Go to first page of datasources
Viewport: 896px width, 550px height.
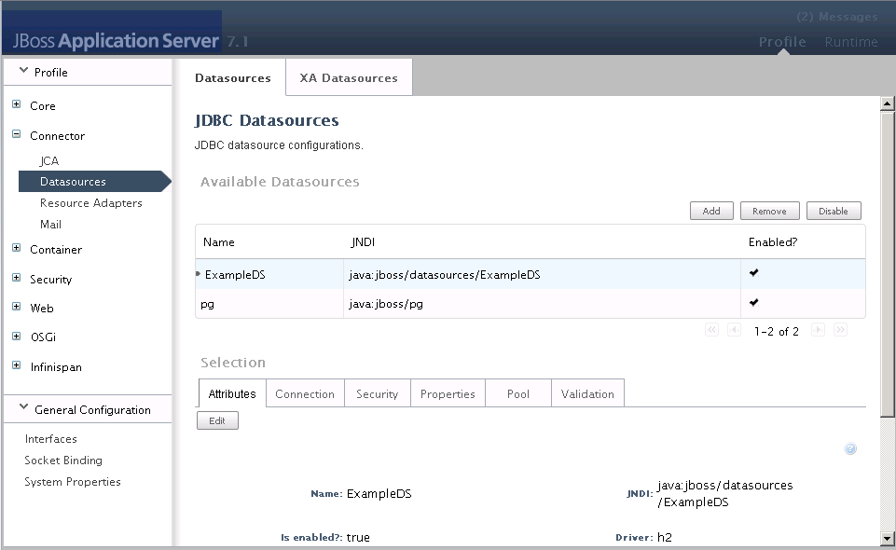pyautogui.click(x=712, y=330)
